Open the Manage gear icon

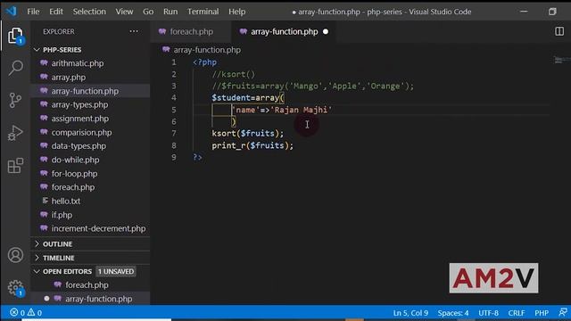(15, 288)
